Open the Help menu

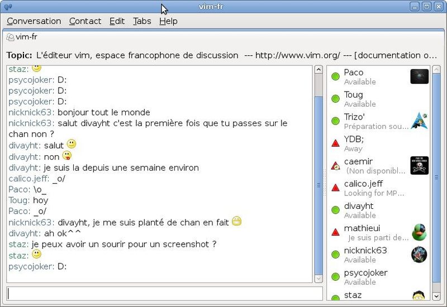168,21
